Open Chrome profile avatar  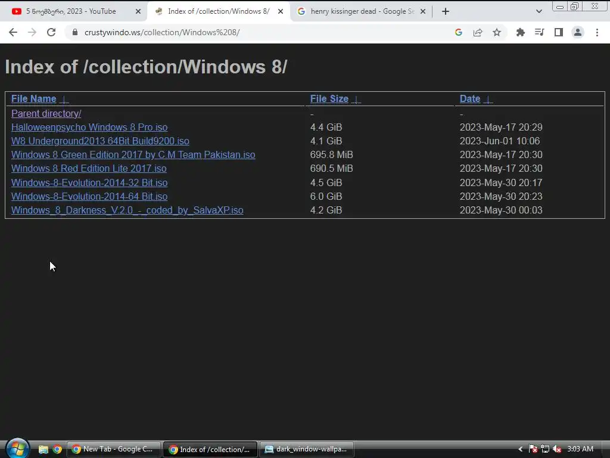[x=578, y=32]
